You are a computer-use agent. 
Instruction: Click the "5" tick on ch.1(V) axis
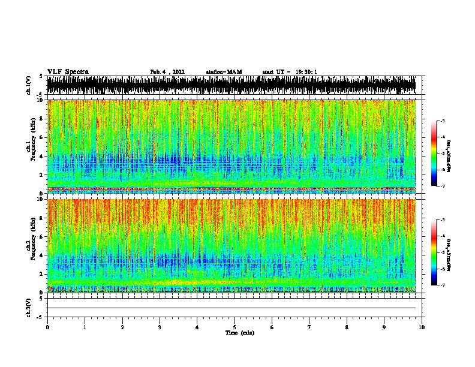41,76
